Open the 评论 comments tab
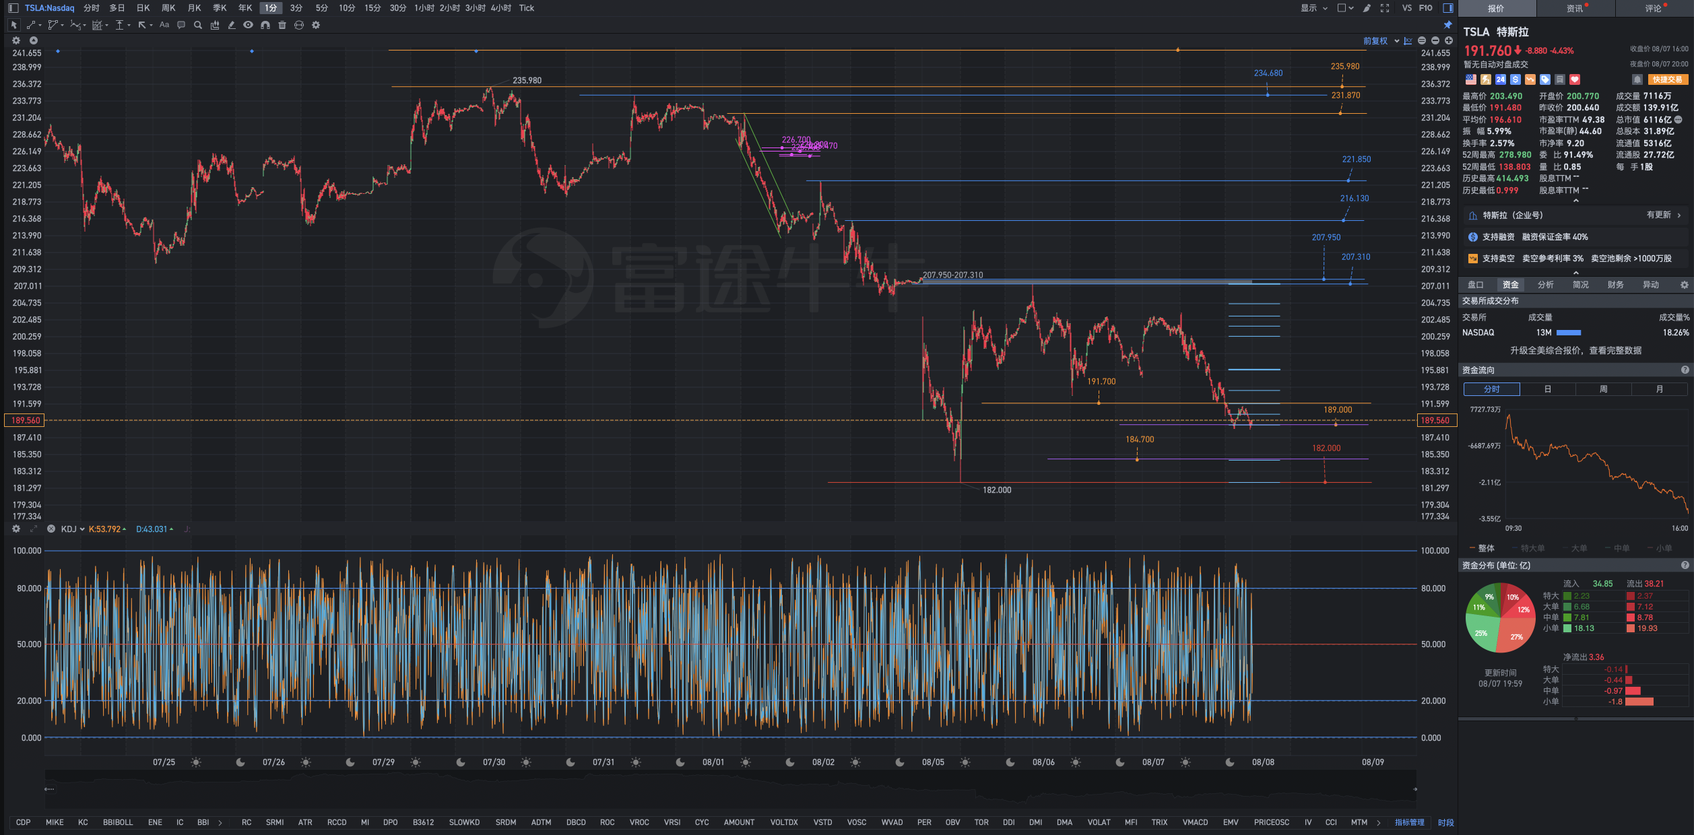1694x835 pixels. 1654,8
